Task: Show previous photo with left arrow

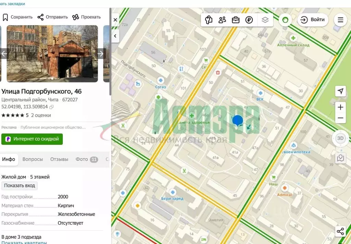Action: (x=4, y=54)
